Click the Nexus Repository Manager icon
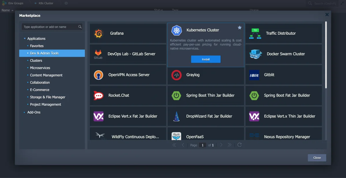 pyautogui.click(x=254, y=136)
